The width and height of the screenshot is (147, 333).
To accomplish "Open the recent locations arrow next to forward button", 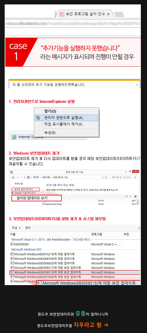I will pyautogui.click(x=21, y=177).
